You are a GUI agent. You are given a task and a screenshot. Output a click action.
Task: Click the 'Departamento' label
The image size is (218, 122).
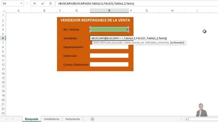point(73,47)
